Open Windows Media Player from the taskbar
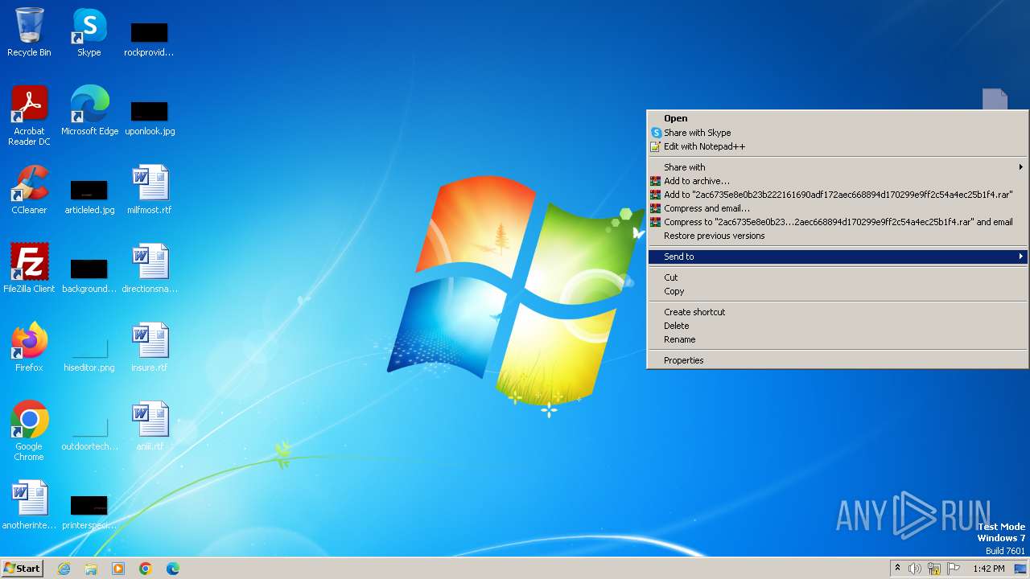Screen dimensions: 1030x579 pyautogui.click(x=118, y=569)
